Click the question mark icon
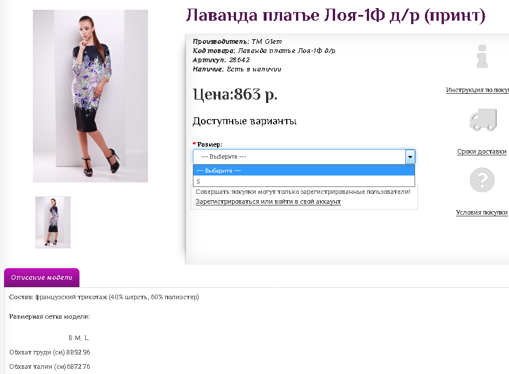This screenshot has height=374, width=509. 482,180
